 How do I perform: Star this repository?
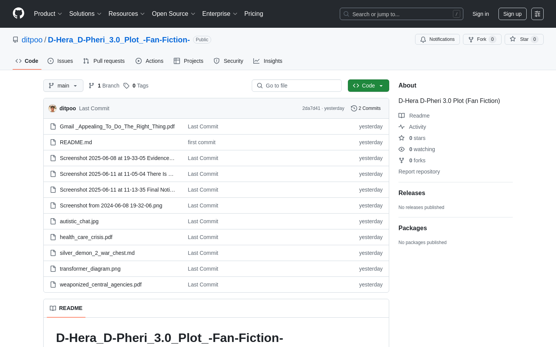(x=524, y=39)
